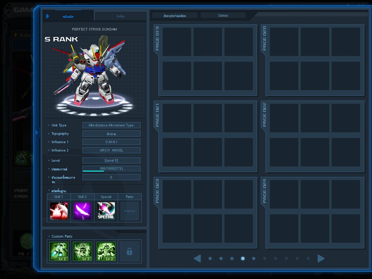Click the Parts column header
Viewport: 372px width, 279px height.
click(x=130, y=197)
